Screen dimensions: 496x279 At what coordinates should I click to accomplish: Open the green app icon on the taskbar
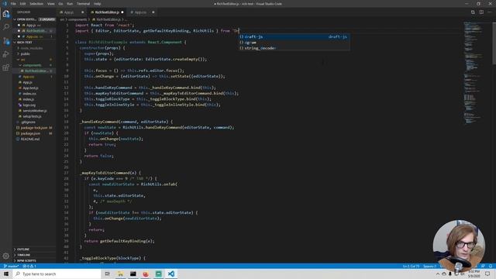pos(158,274)
